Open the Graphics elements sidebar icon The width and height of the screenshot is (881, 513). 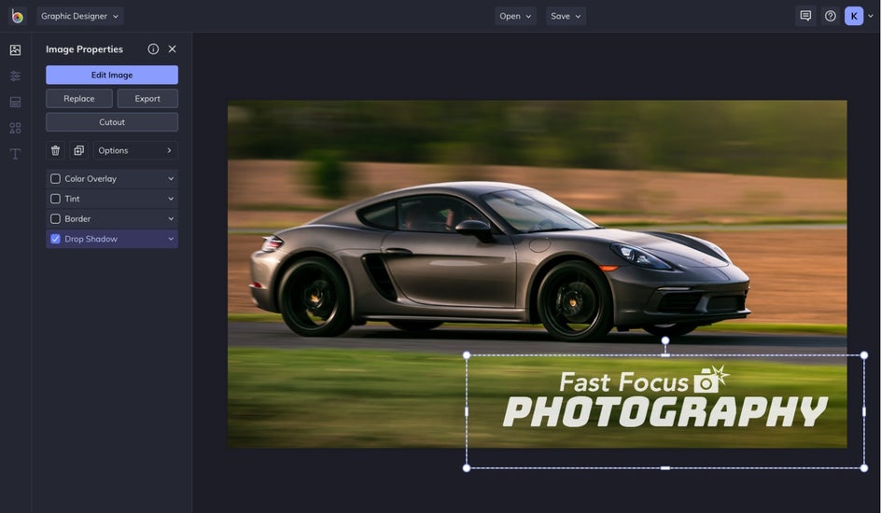pos(15,128)
